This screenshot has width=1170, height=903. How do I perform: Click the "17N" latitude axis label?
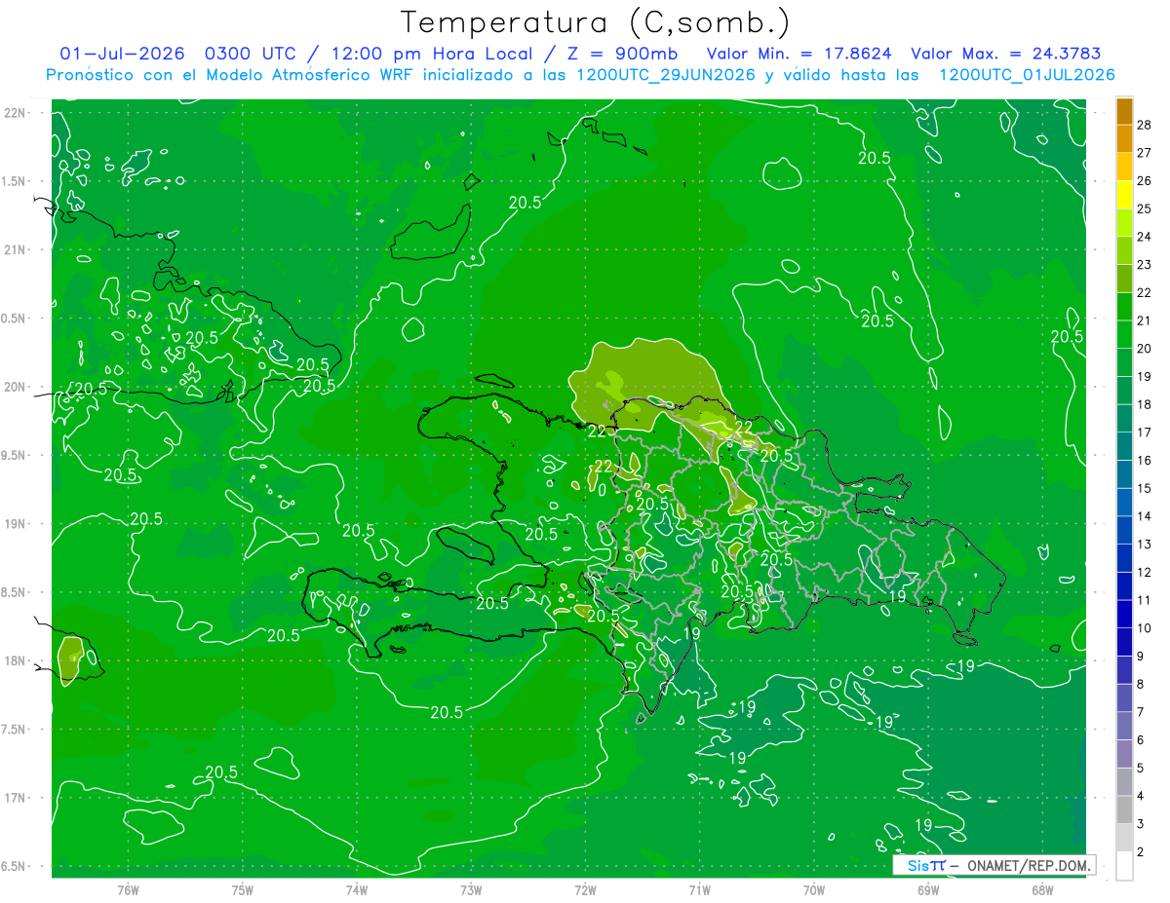pyautogui.click(x=15, y=798)
